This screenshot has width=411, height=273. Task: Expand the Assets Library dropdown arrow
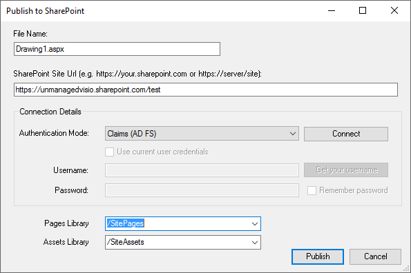pyautogui.click(x=254, y=243)
